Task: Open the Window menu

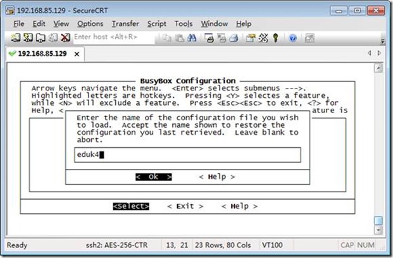Action: [x=215, y=24]
